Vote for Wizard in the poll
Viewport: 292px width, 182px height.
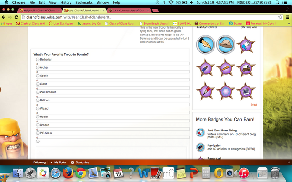[38, 108]
